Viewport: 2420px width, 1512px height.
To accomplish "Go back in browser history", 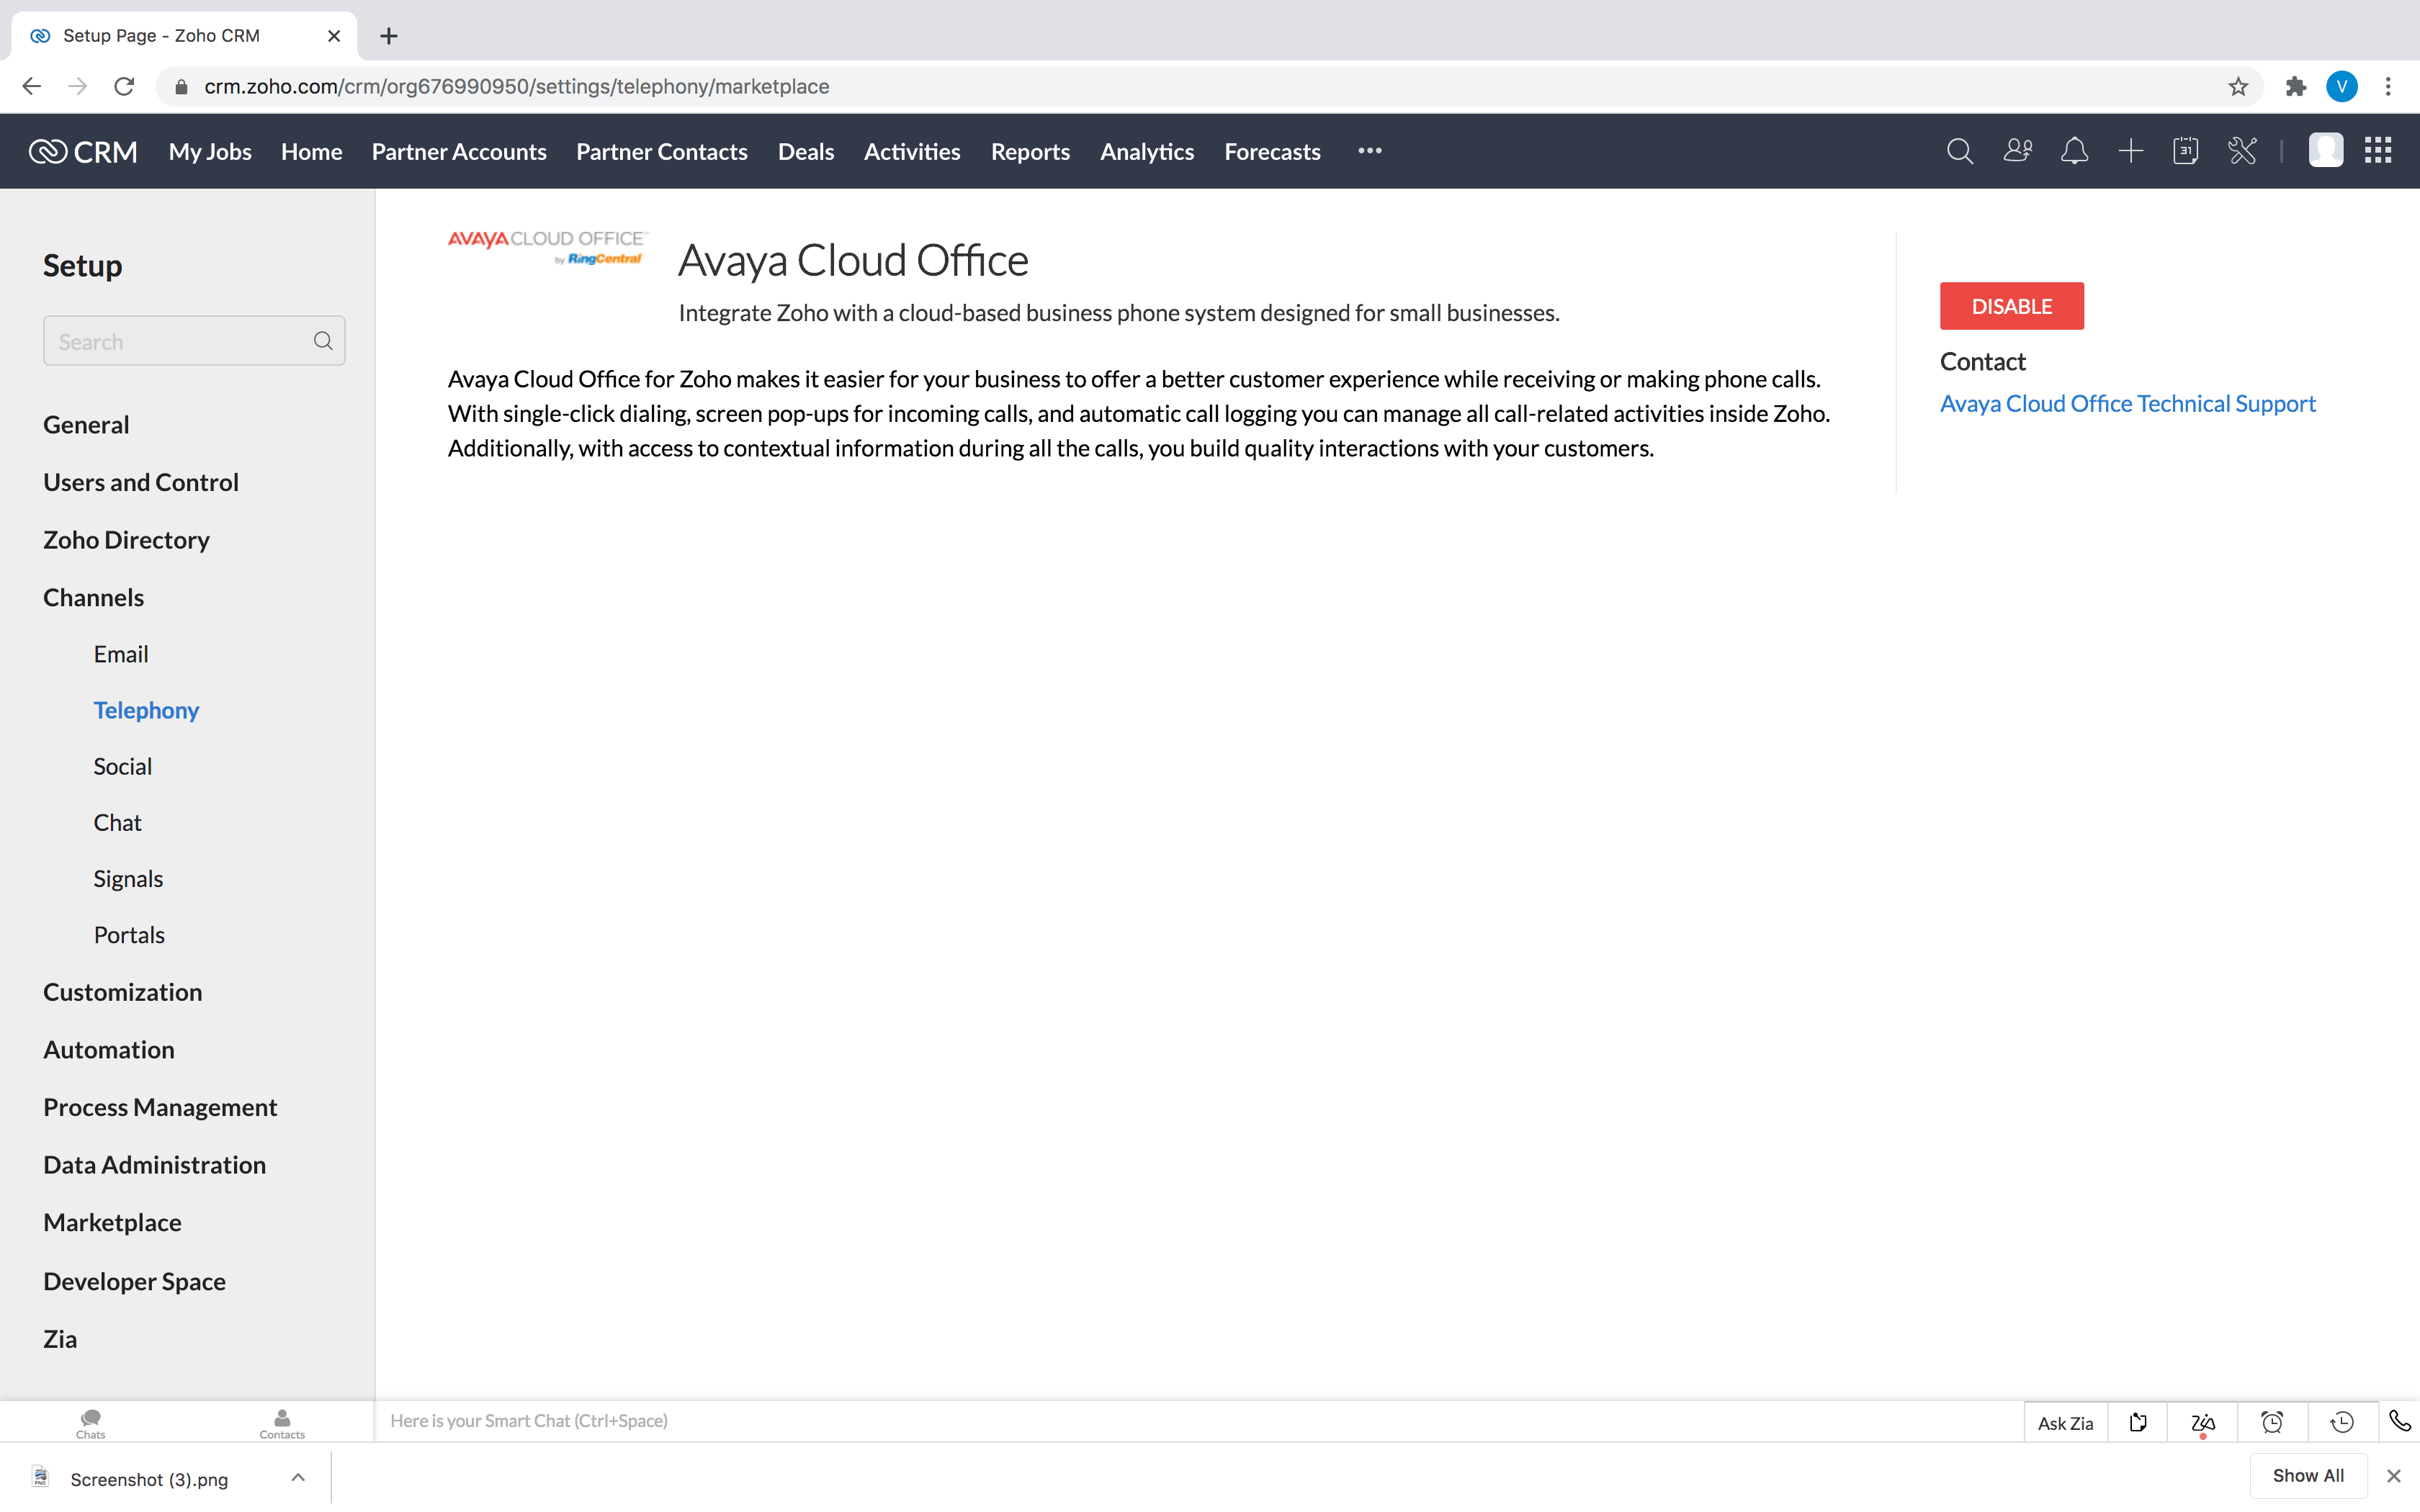I will click(32, 87).
